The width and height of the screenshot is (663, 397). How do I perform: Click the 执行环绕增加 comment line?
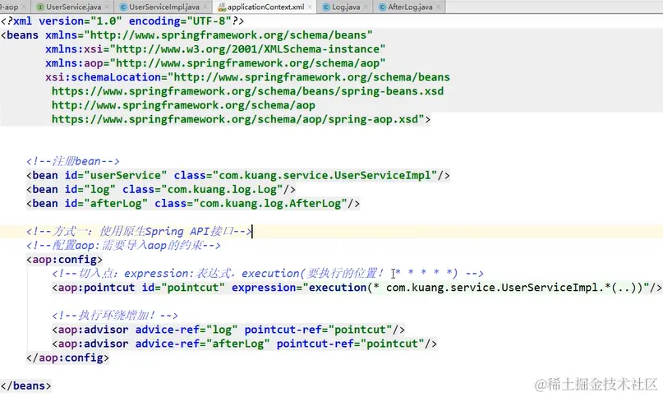(x=114, y=316)
